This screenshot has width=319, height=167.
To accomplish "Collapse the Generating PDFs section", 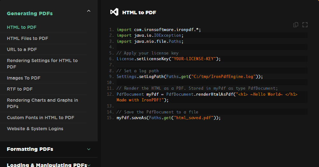I will pos(89,11).
